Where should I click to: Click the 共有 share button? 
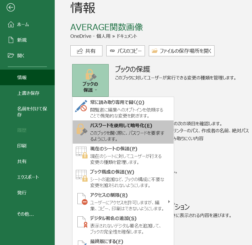tap(86, 51)
